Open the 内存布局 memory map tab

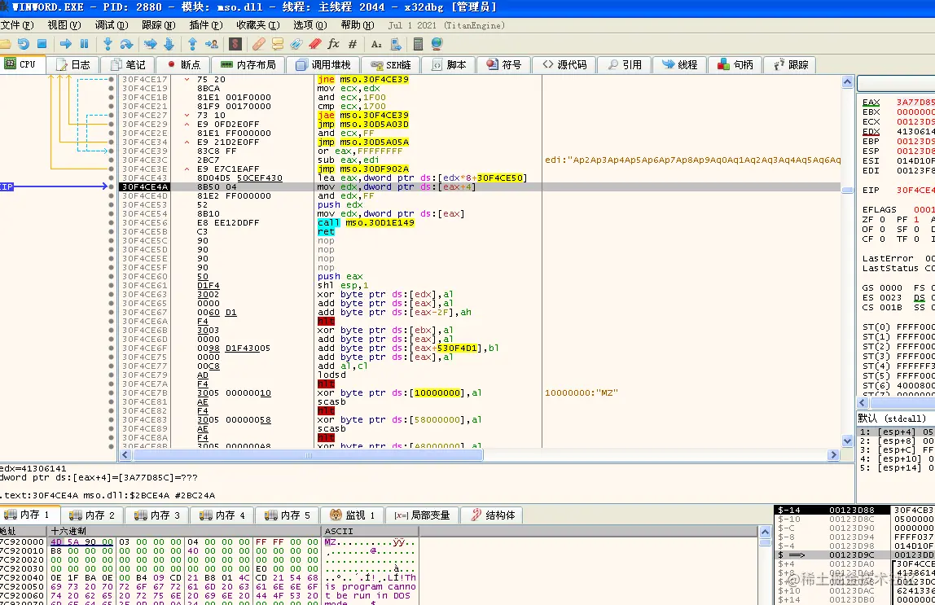point(248,64)
